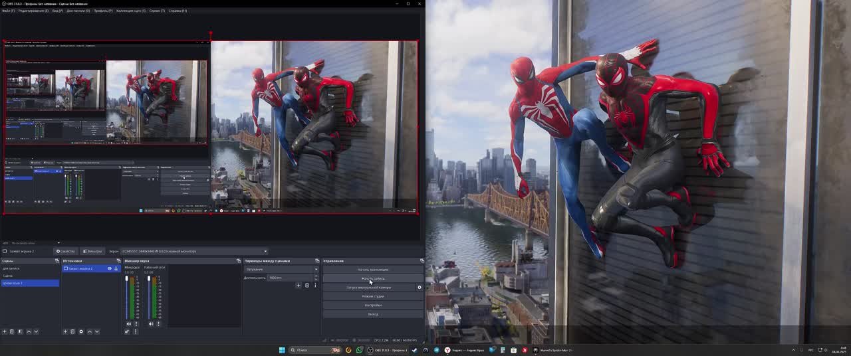The width and height of the screenshot is (851, 356).
Task: Toggle visibility eye of Захват экрана 2
Action: [x=110, y=269]
